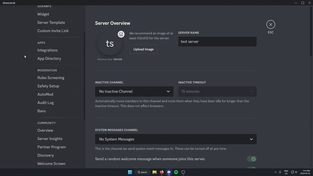Close settings with the ESC X button

(x=270, y=24)
